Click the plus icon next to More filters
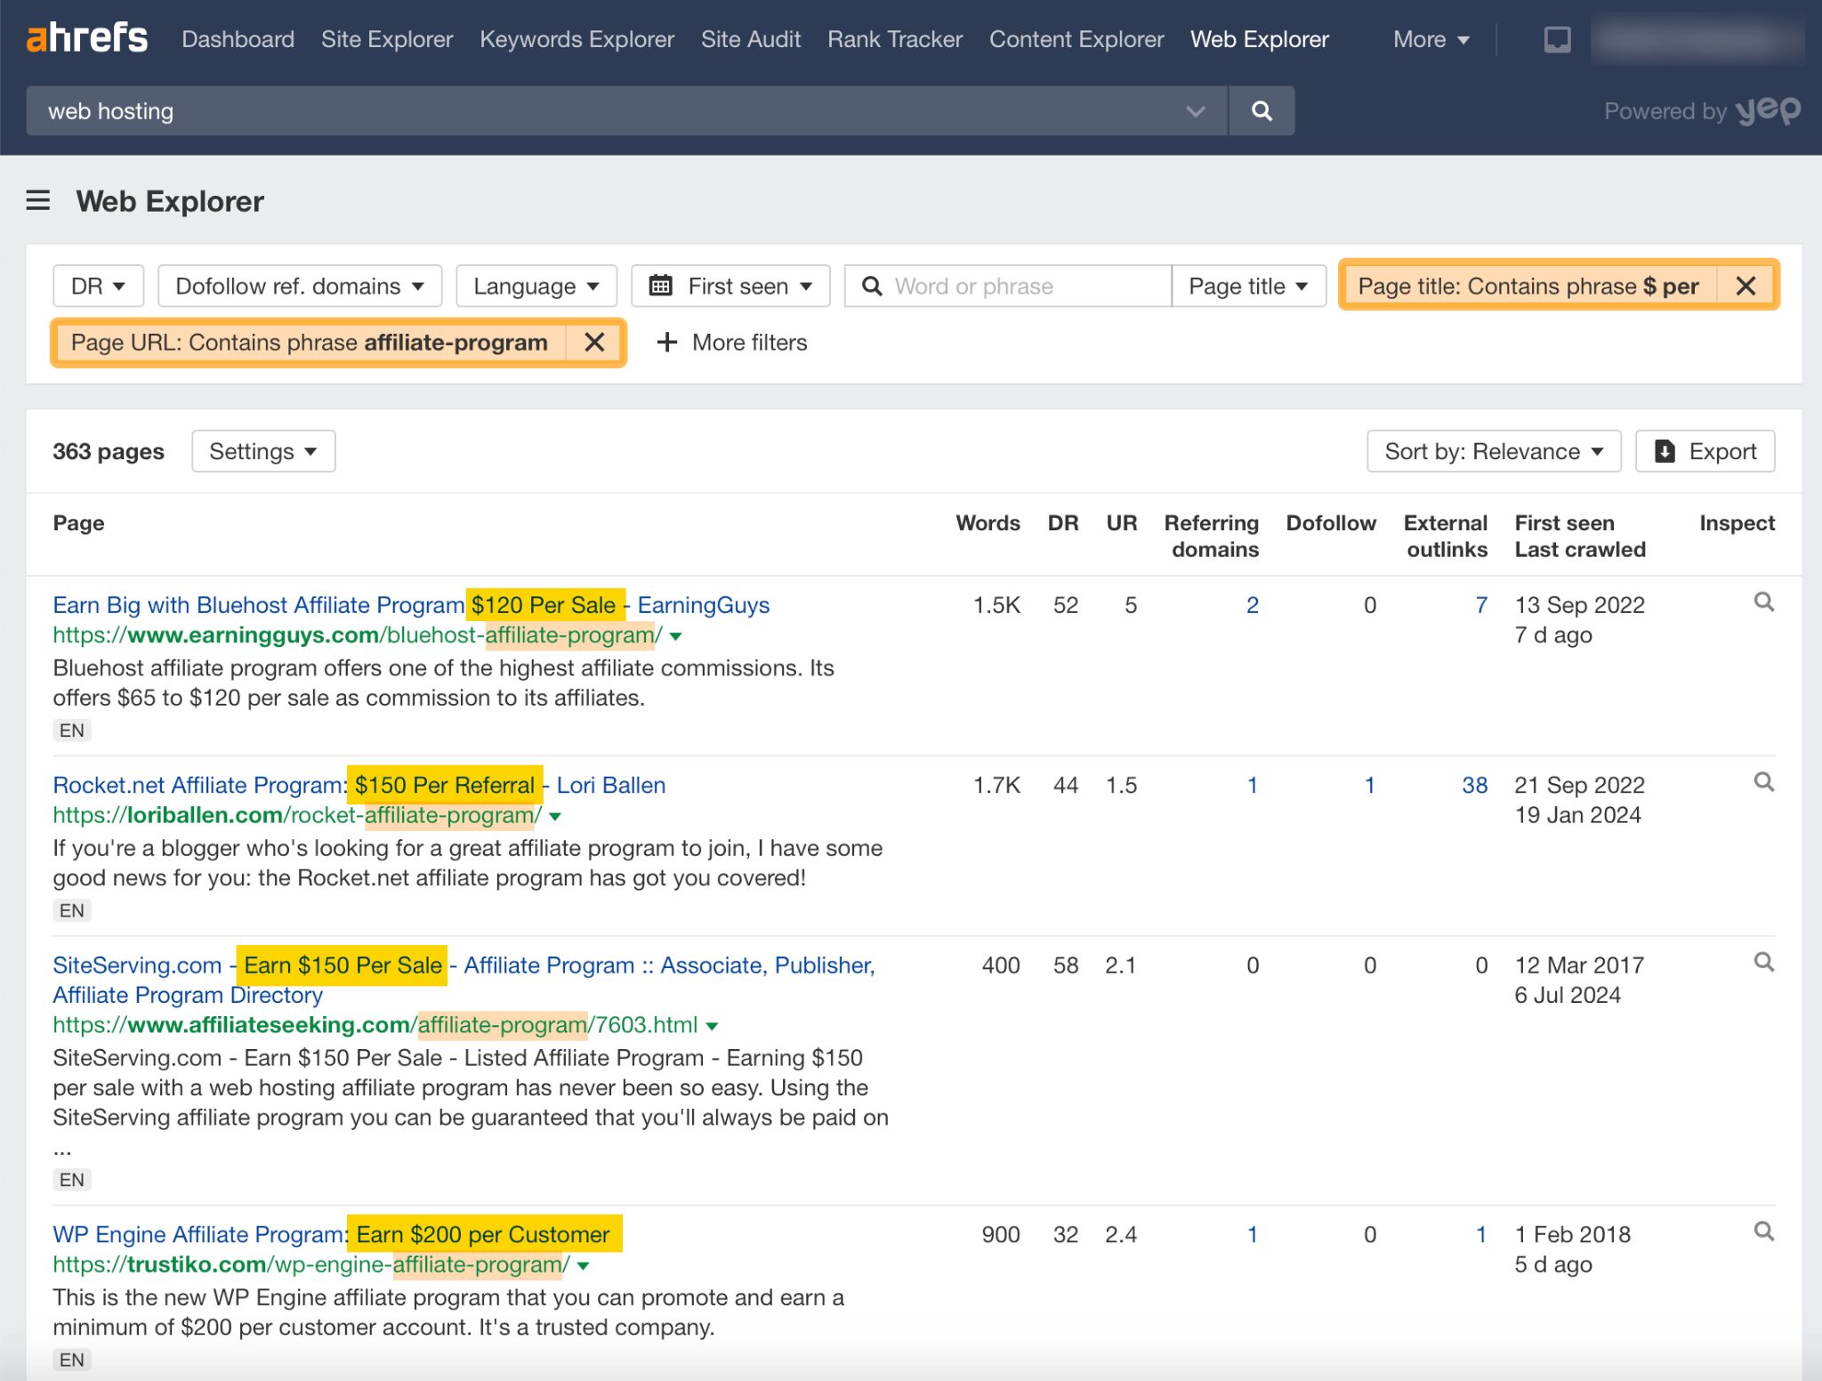The width and height of the screenshot is (1822, 1381). [667, 343]
